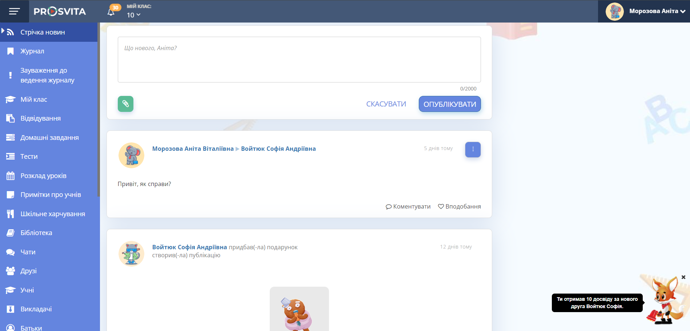
Task: Expand the Мій клас 10 dropdown
Action: coord(133,15)
